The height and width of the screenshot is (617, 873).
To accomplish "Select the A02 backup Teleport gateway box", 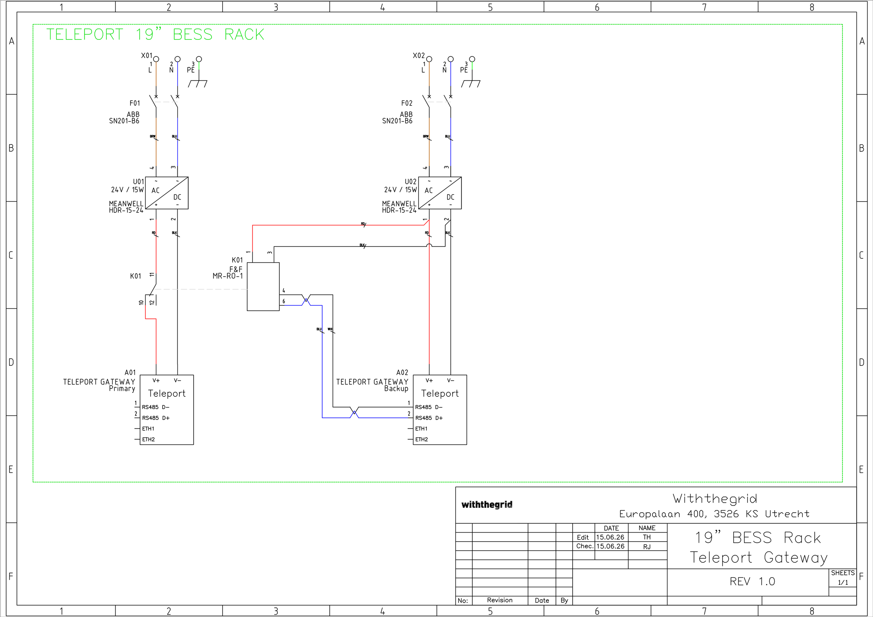I will [440, 410].
